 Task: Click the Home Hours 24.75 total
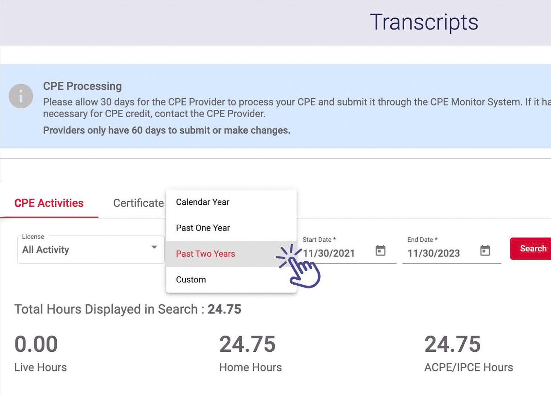point(248,344)
